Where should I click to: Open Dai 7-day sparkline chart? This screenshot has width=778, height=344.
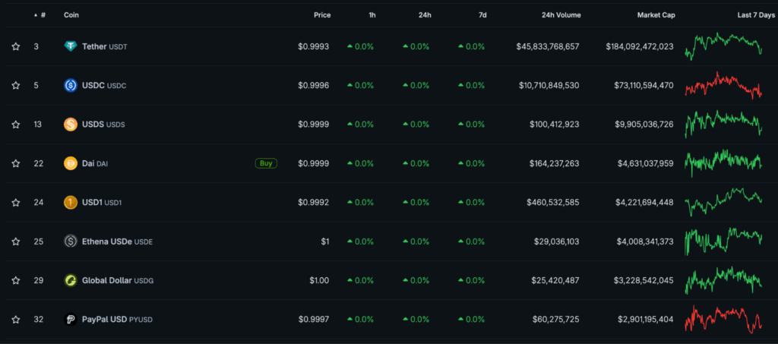tap(724, 163)
